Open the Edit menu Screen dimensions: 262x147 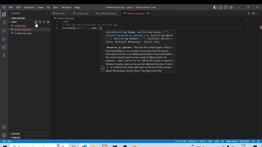point(18,7)
